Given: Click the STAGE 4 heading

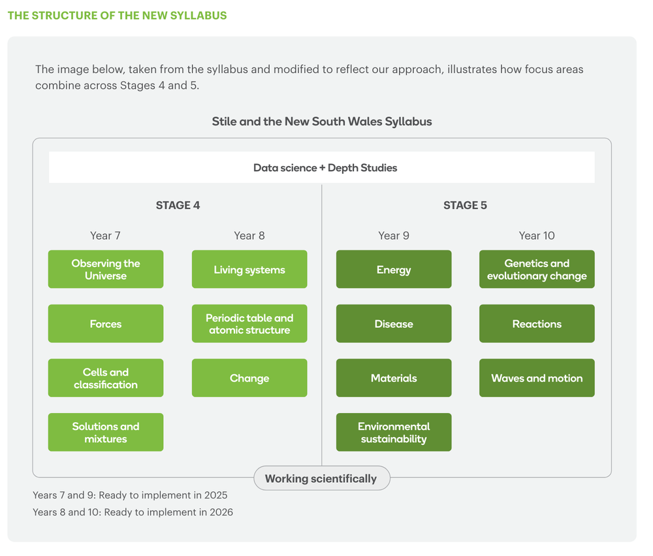Looking at the screenshot, I should pyautogui.click(x=178, y=205).
